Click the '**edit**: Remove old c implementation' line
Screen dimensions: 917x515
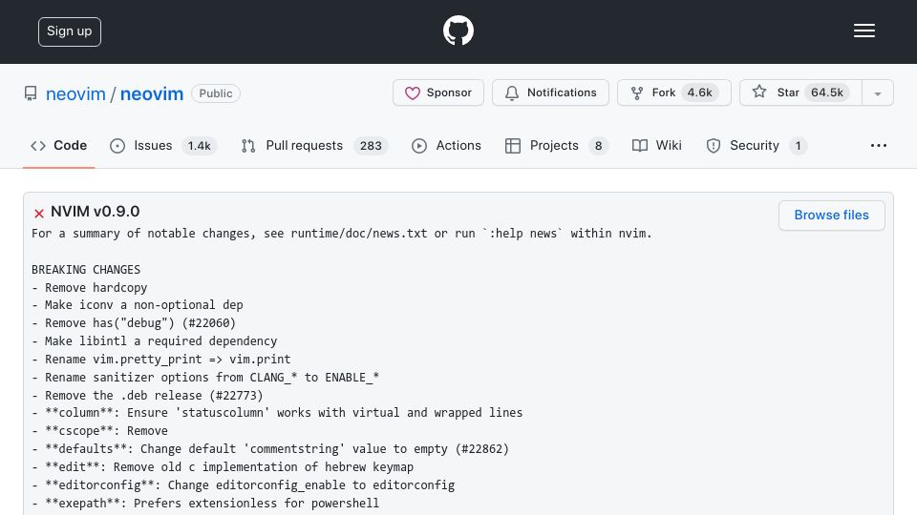tap(223, 467)
